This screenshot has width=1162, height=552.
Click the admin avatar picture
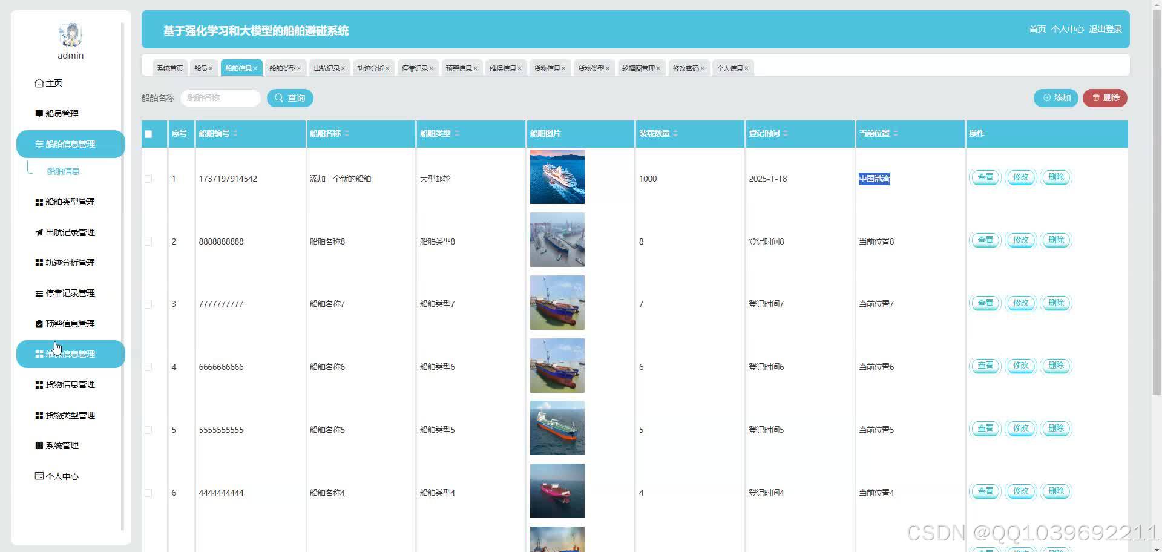point(71,35)
